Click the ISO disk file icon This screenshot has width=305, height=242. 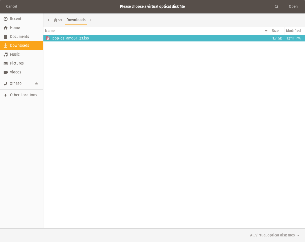tap(48, 38)
